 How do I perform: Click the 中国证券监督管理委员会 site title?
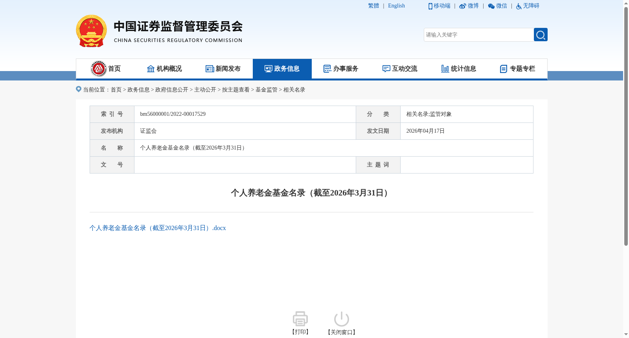click(x=178, y=26)
